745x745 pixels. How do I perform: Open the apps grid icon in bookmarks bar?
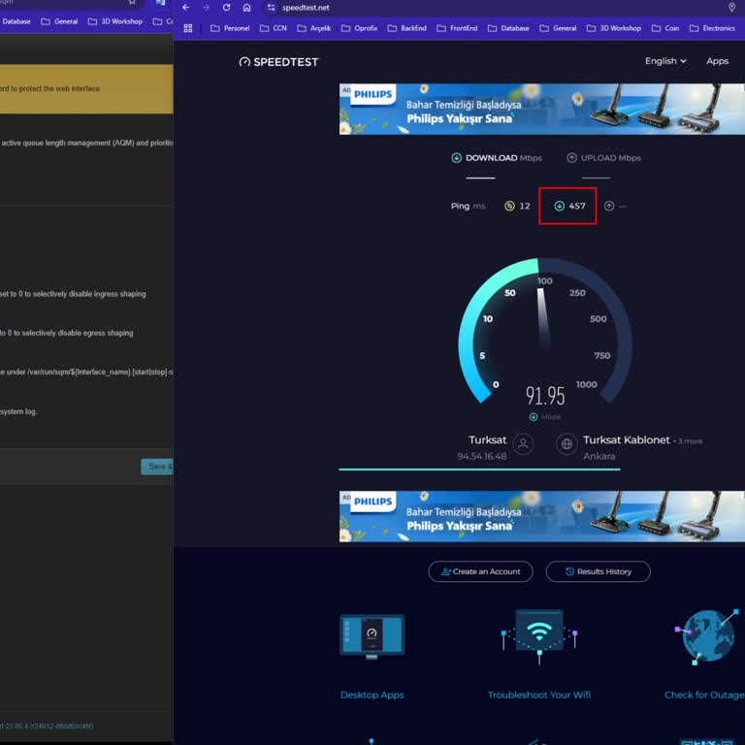click(x=188, y=28)
